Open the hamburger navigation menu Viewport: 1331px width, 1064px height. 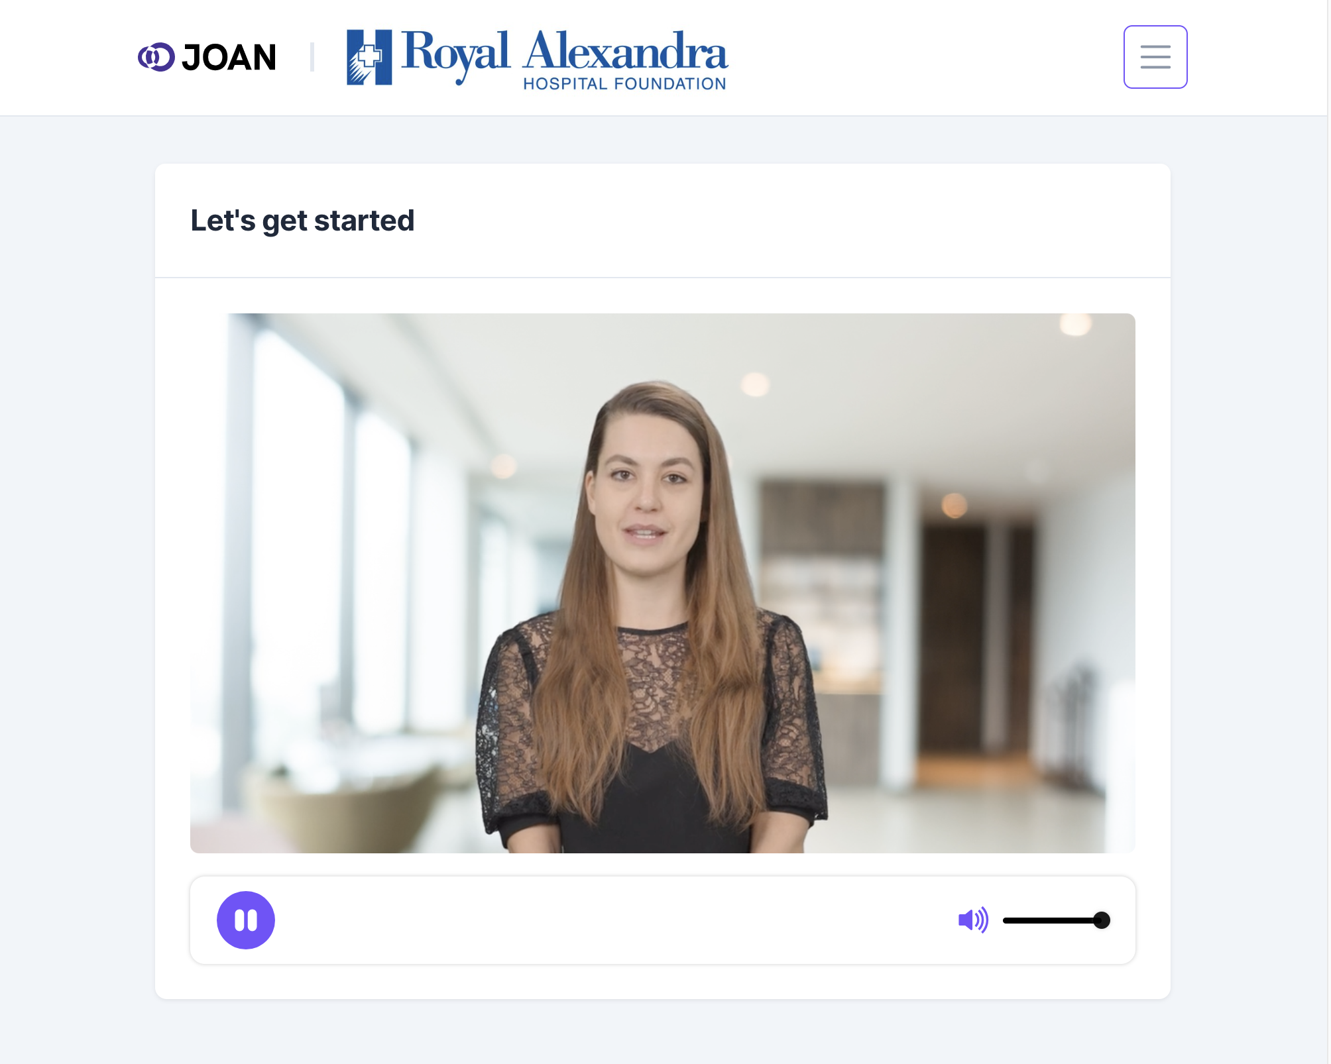[x=1155, y=57]
